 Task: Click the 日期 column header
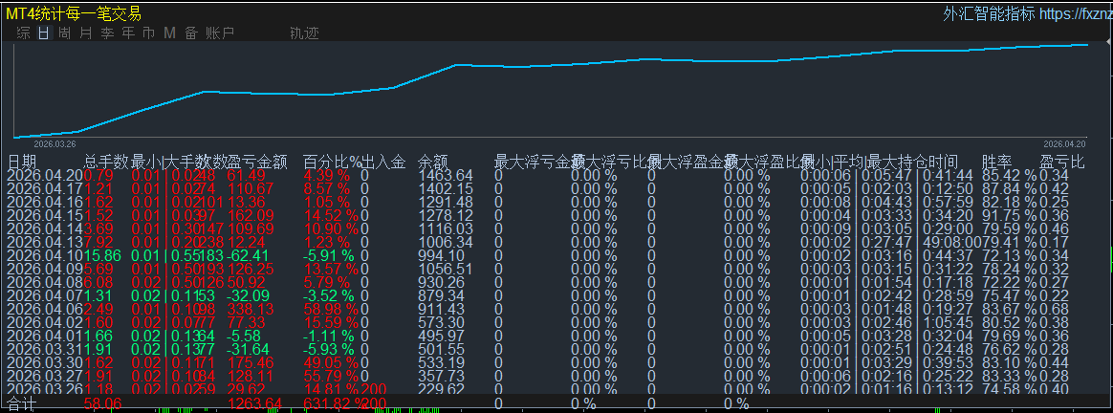pyautogui.click(x=21, y=162)
